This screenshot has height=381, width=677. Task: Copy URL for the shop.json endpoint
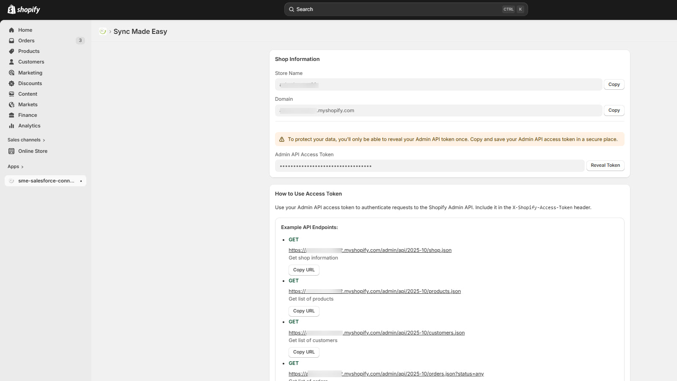pyautogui.click(x=304, y=270)
